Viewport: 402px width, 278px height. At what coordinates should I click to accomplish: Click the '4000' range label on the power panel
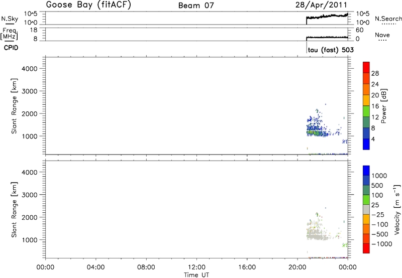pyautogui.click(x=30, y=69)
